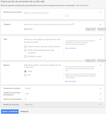Click Add All star button near Registro
106x114 pixels.
pyautogui.click(x=101, y=60)
